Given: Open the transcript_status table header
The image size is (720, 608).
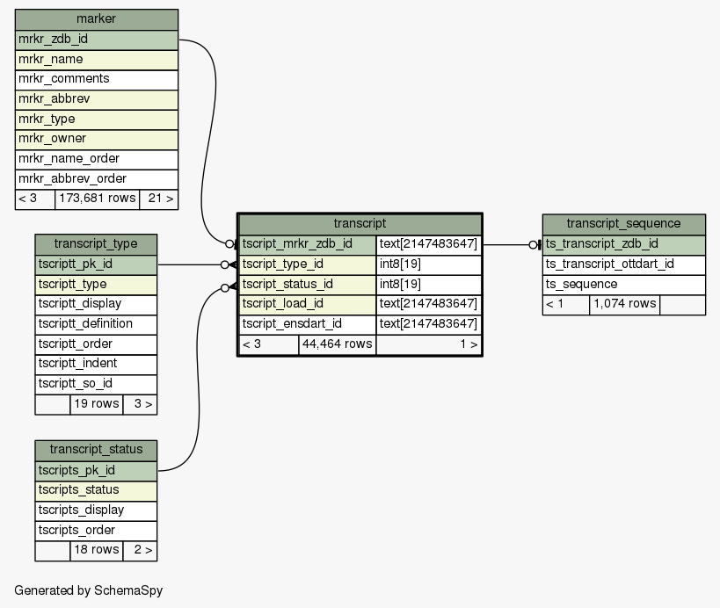Looking at the screenshot, I should [x=96, y=450].
